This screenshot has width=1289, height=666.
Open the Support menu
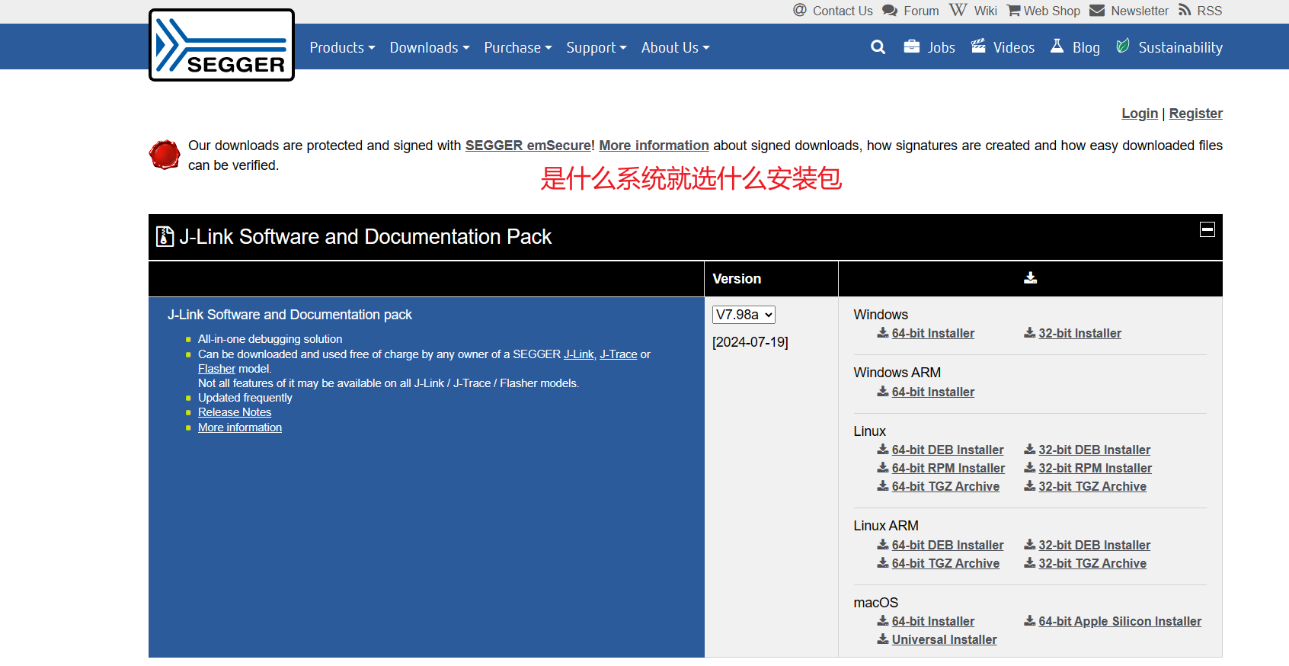pyautogui.click(x=597, y=47)
